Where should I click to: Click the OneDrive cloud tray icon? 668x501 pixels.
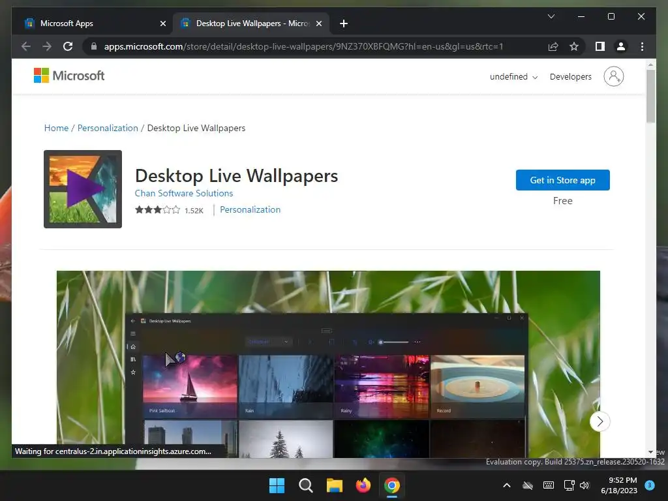click(x=528, y=485)
